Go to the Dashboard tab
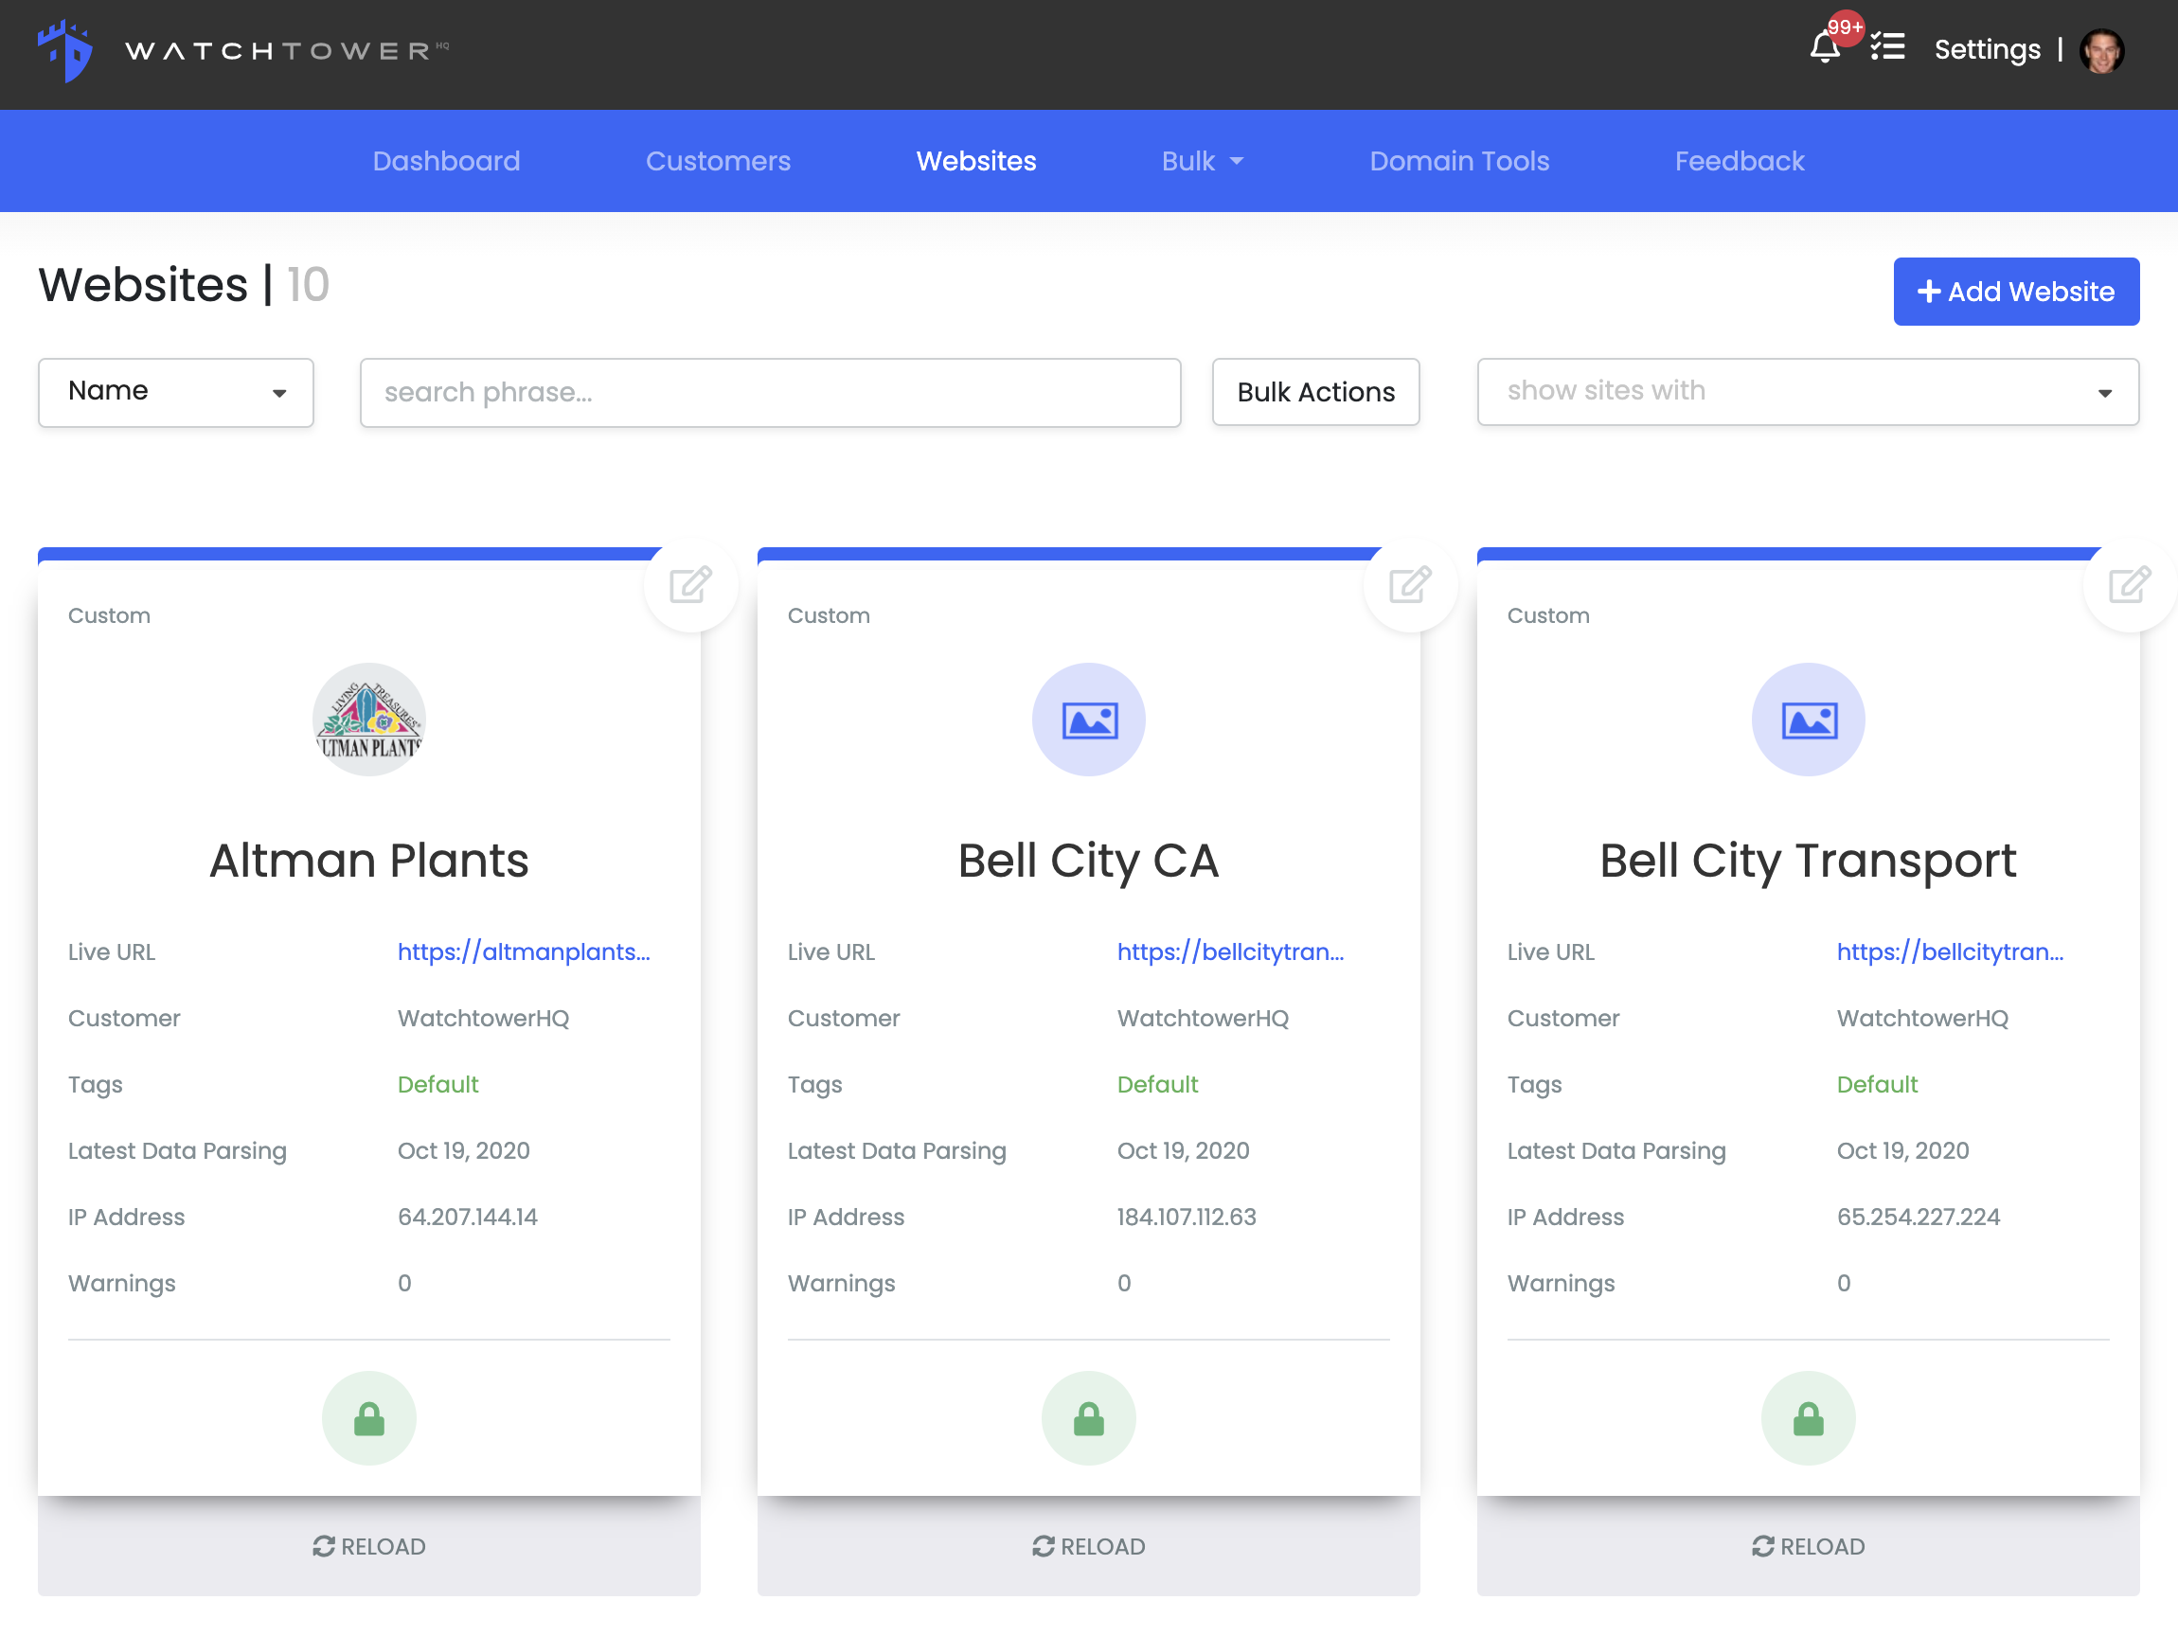This screenshot has height=1636, width=2178. [x=446, y=162]
